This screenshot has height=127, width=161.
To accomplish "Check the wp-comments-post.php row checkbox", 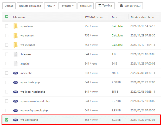I will click(7, 101).
